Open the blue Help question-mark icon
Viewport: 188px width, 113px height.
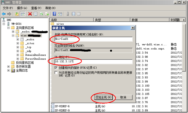tap(54, 14)
